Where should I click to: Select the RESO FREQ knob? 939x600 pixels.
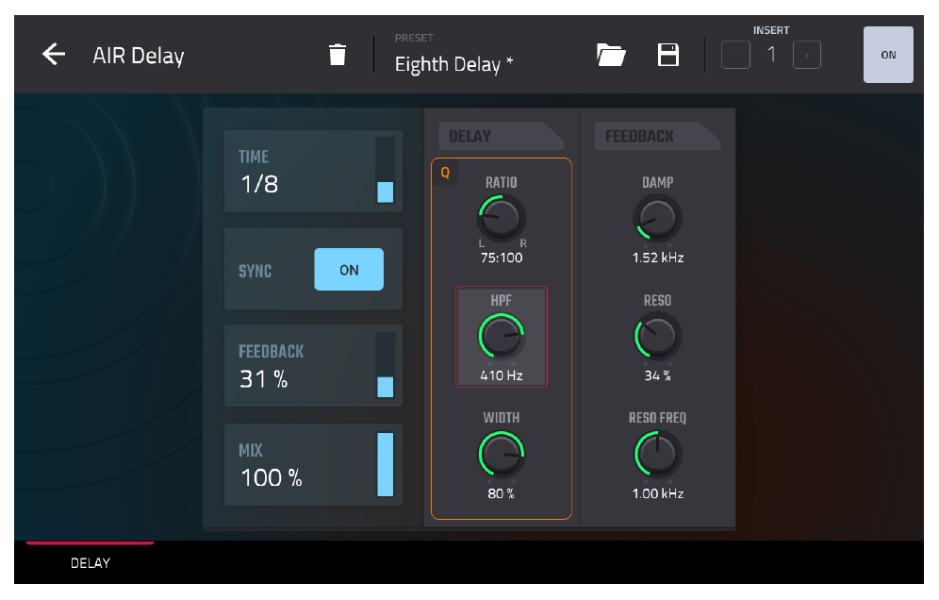657,455
